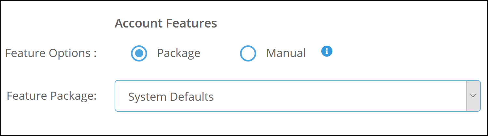Open the info tooltip for Feature Options

pyautogui.click(x=327, y=51)
